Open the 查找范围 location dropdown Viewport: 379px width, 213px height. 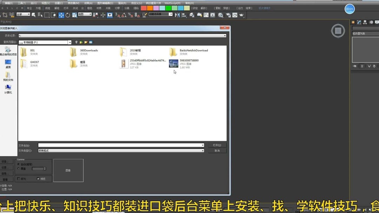[69, 42]
